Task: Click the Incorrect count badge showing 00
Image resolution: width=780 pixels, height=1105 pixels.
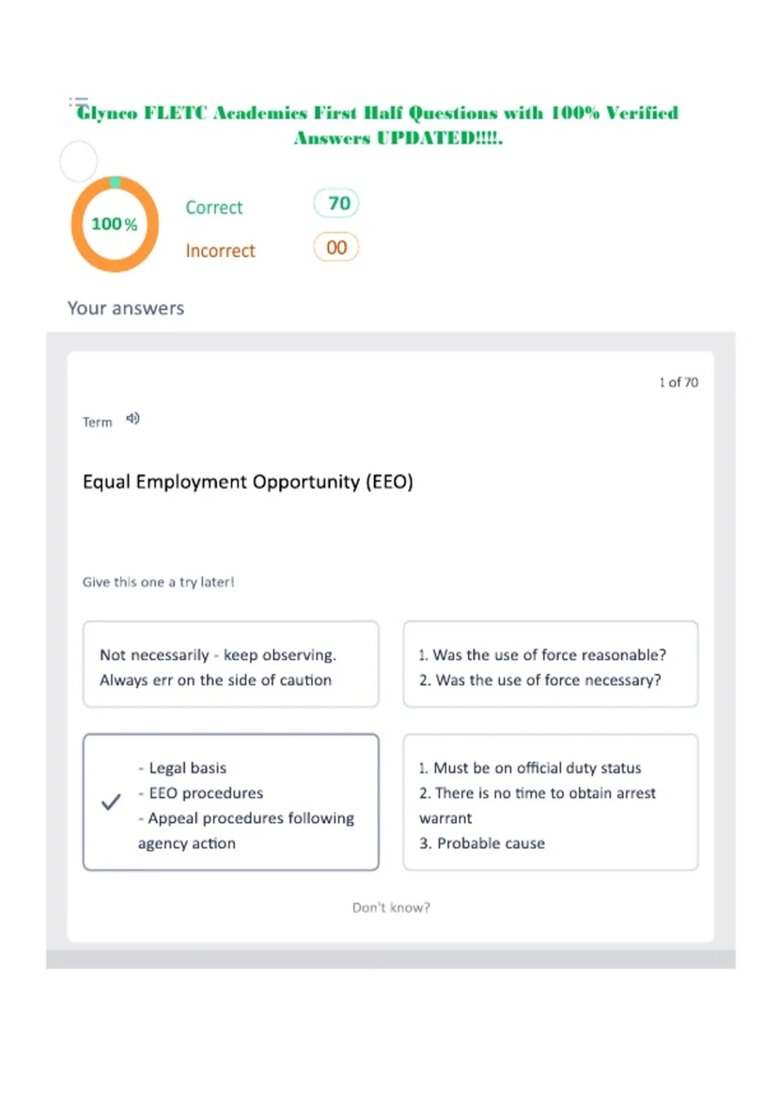Action: coord(336,247)
